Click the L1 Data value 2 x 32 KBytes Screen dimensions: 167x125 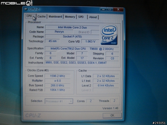[x=106, y=76]
